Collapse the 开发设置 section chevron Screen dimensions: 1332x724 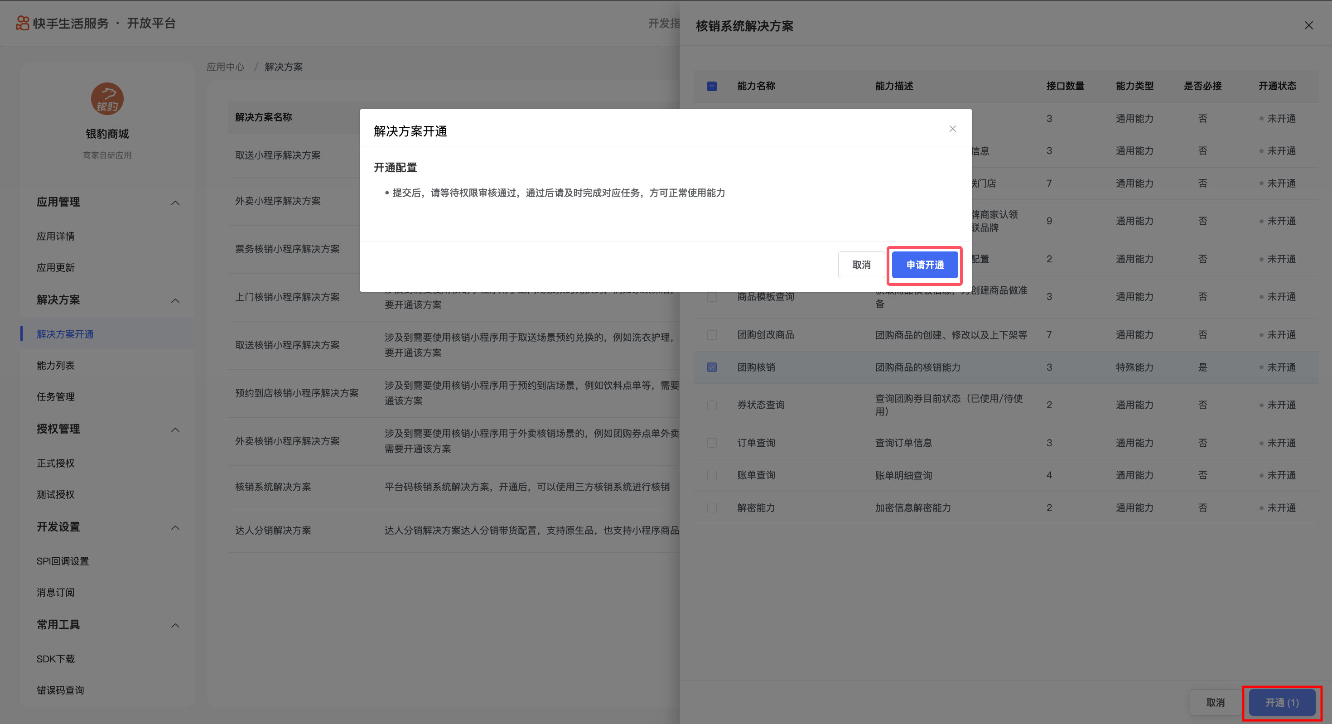pyautogui.click(x=175, y=527)
